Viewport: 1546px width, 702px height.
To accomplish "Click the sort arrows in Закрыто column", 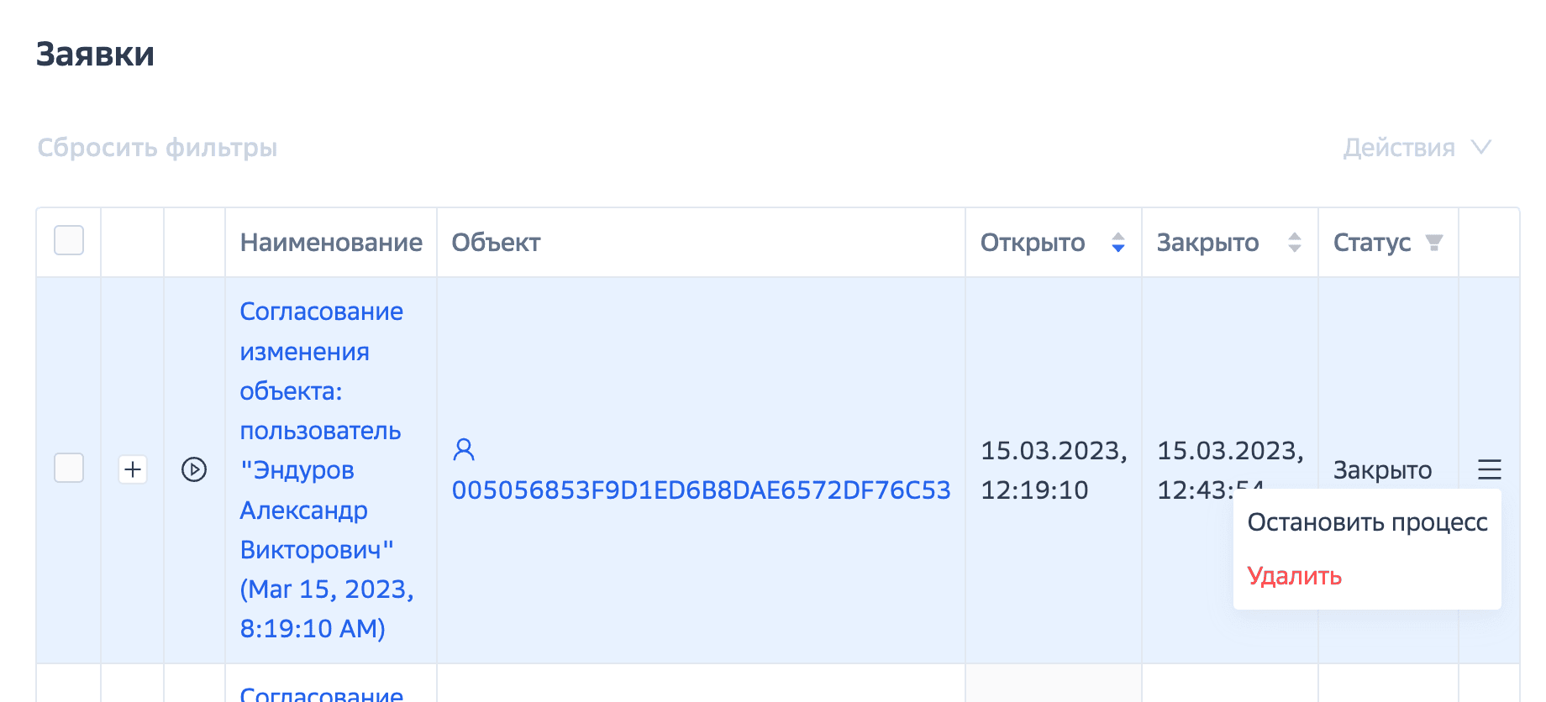I will 1295,243.
